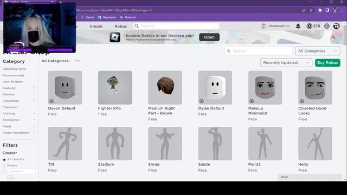Open the Chrome profile avatar
This screenshot has height=195, width=347.
point(335,10)
